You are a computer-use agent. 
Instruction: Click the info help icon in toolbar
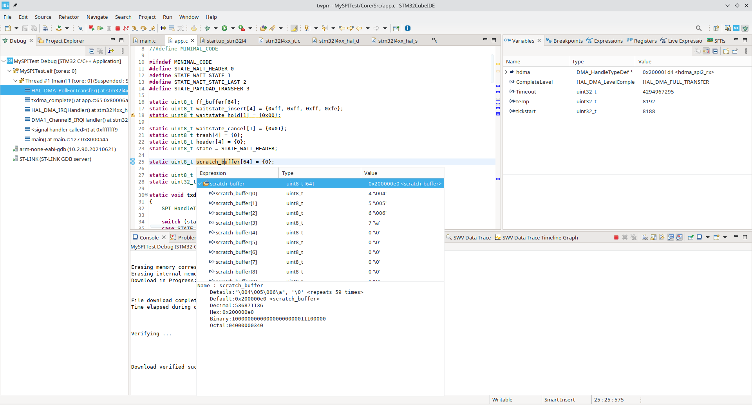coord(408,28)
